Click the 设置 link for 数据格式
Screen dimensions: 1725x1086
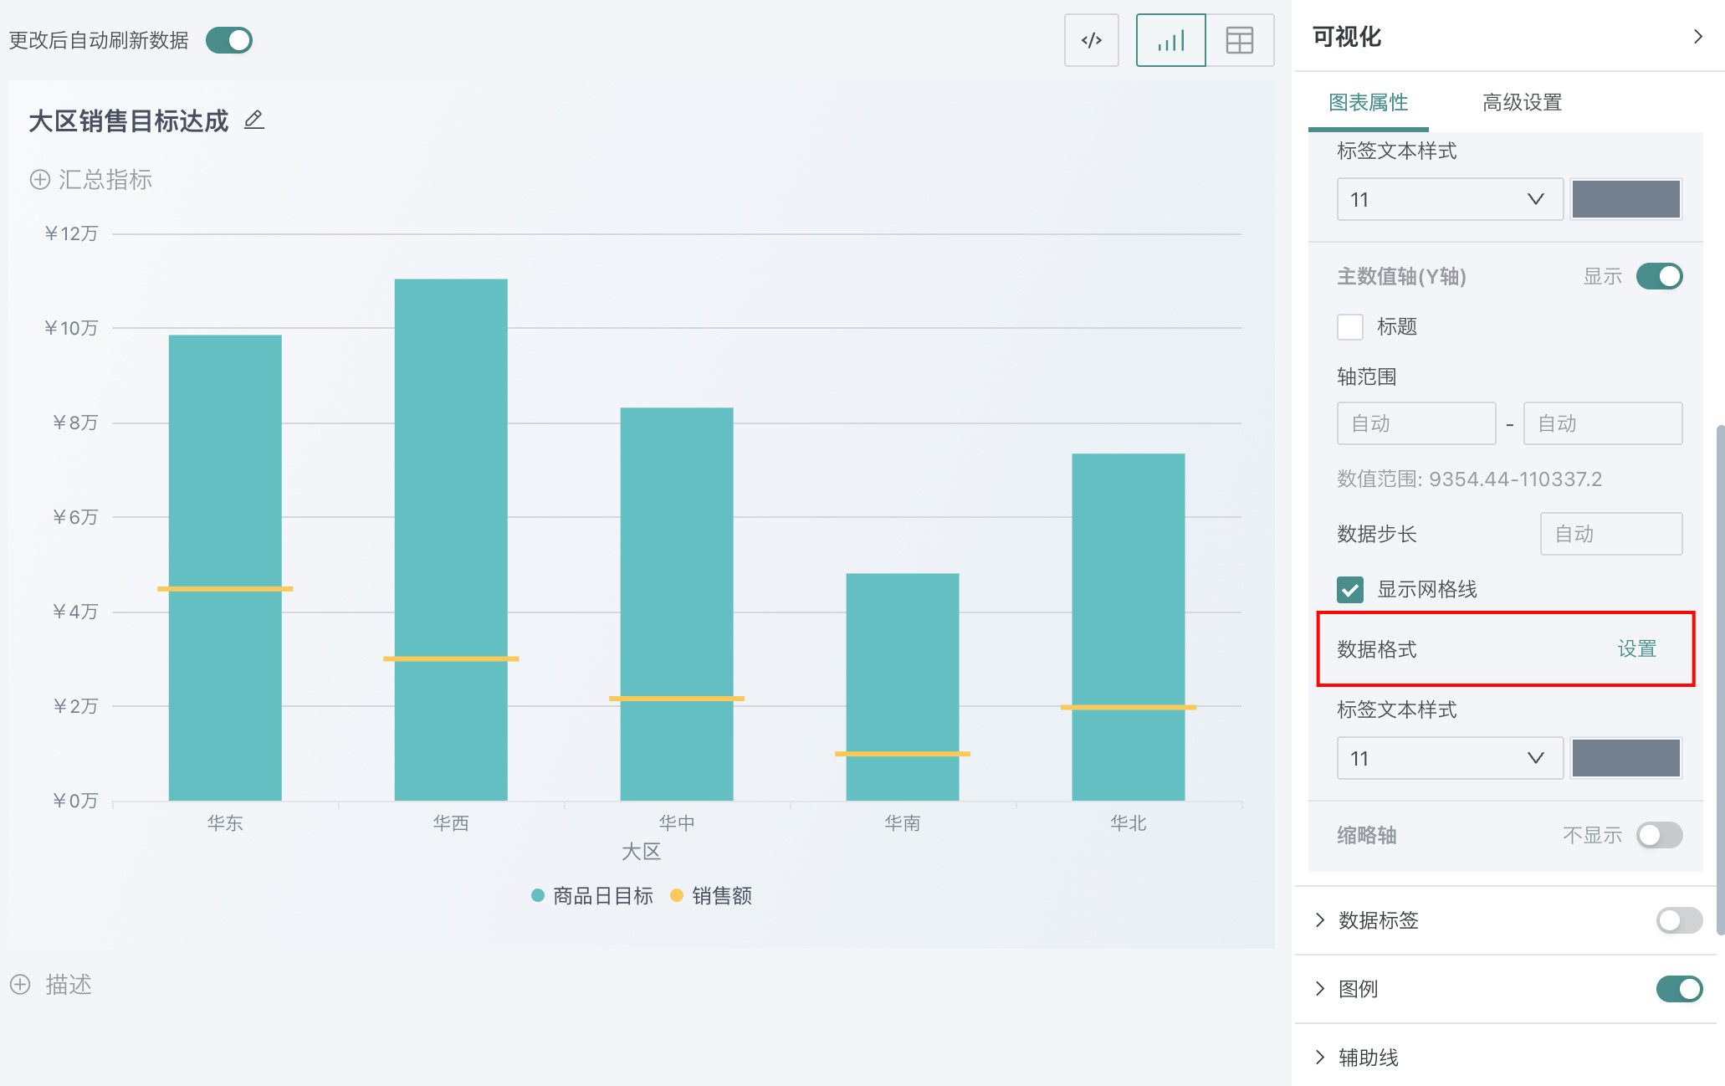[x=1636, y=649]
